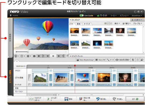Stop playback in the preview

(39, 56)
